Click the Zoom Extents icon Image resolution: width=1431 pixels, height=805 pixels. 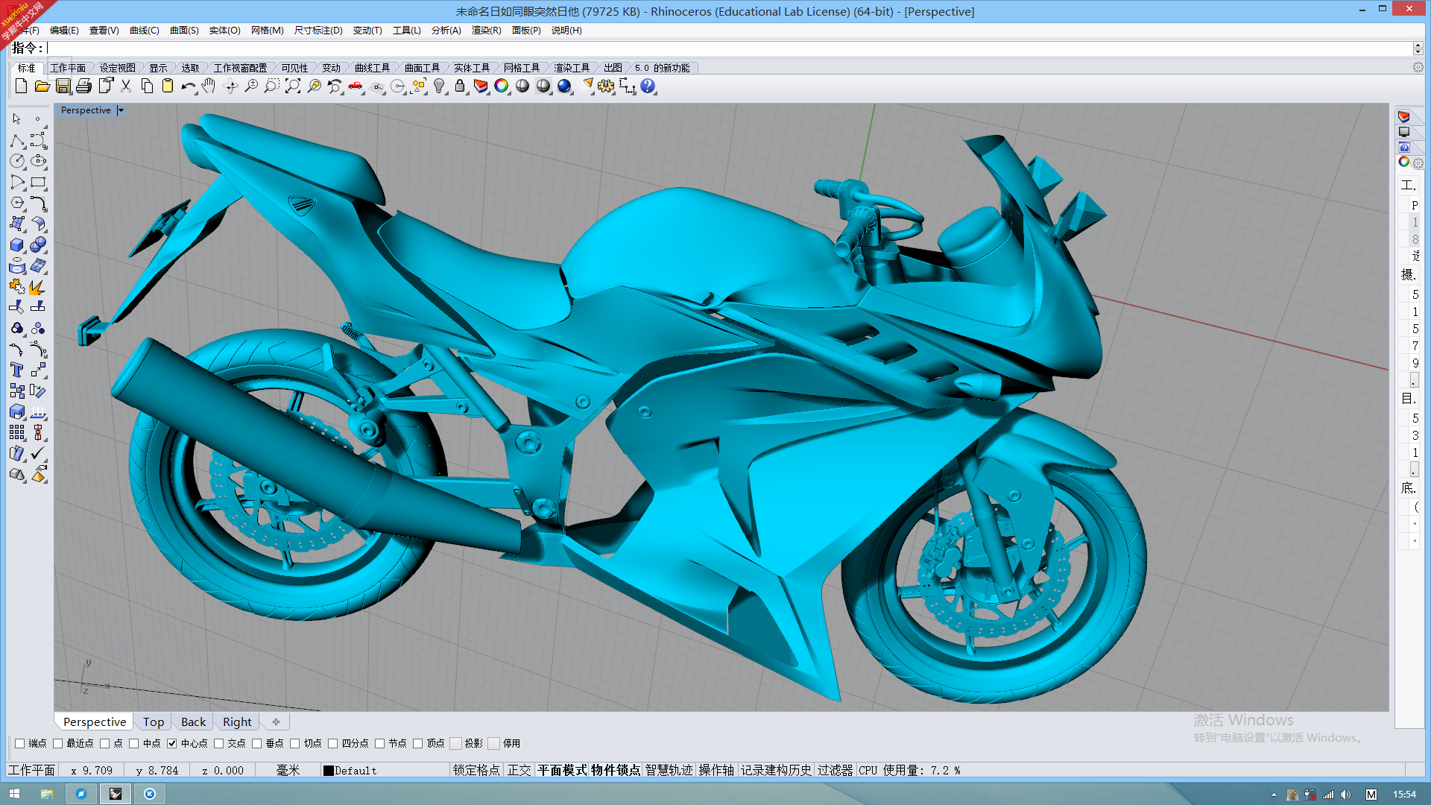pyautogui.click(x=293, y=86)
